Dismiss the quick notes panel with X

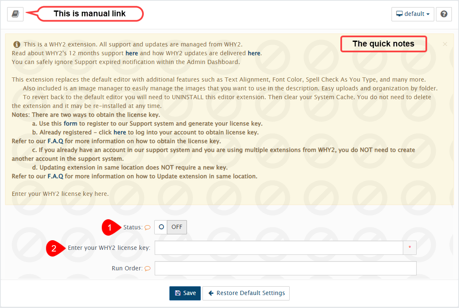[x=445, y=44]
